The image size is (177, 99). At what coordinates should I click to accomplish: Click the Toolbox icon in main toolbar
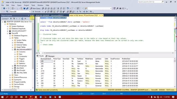(x=120, y=9)
